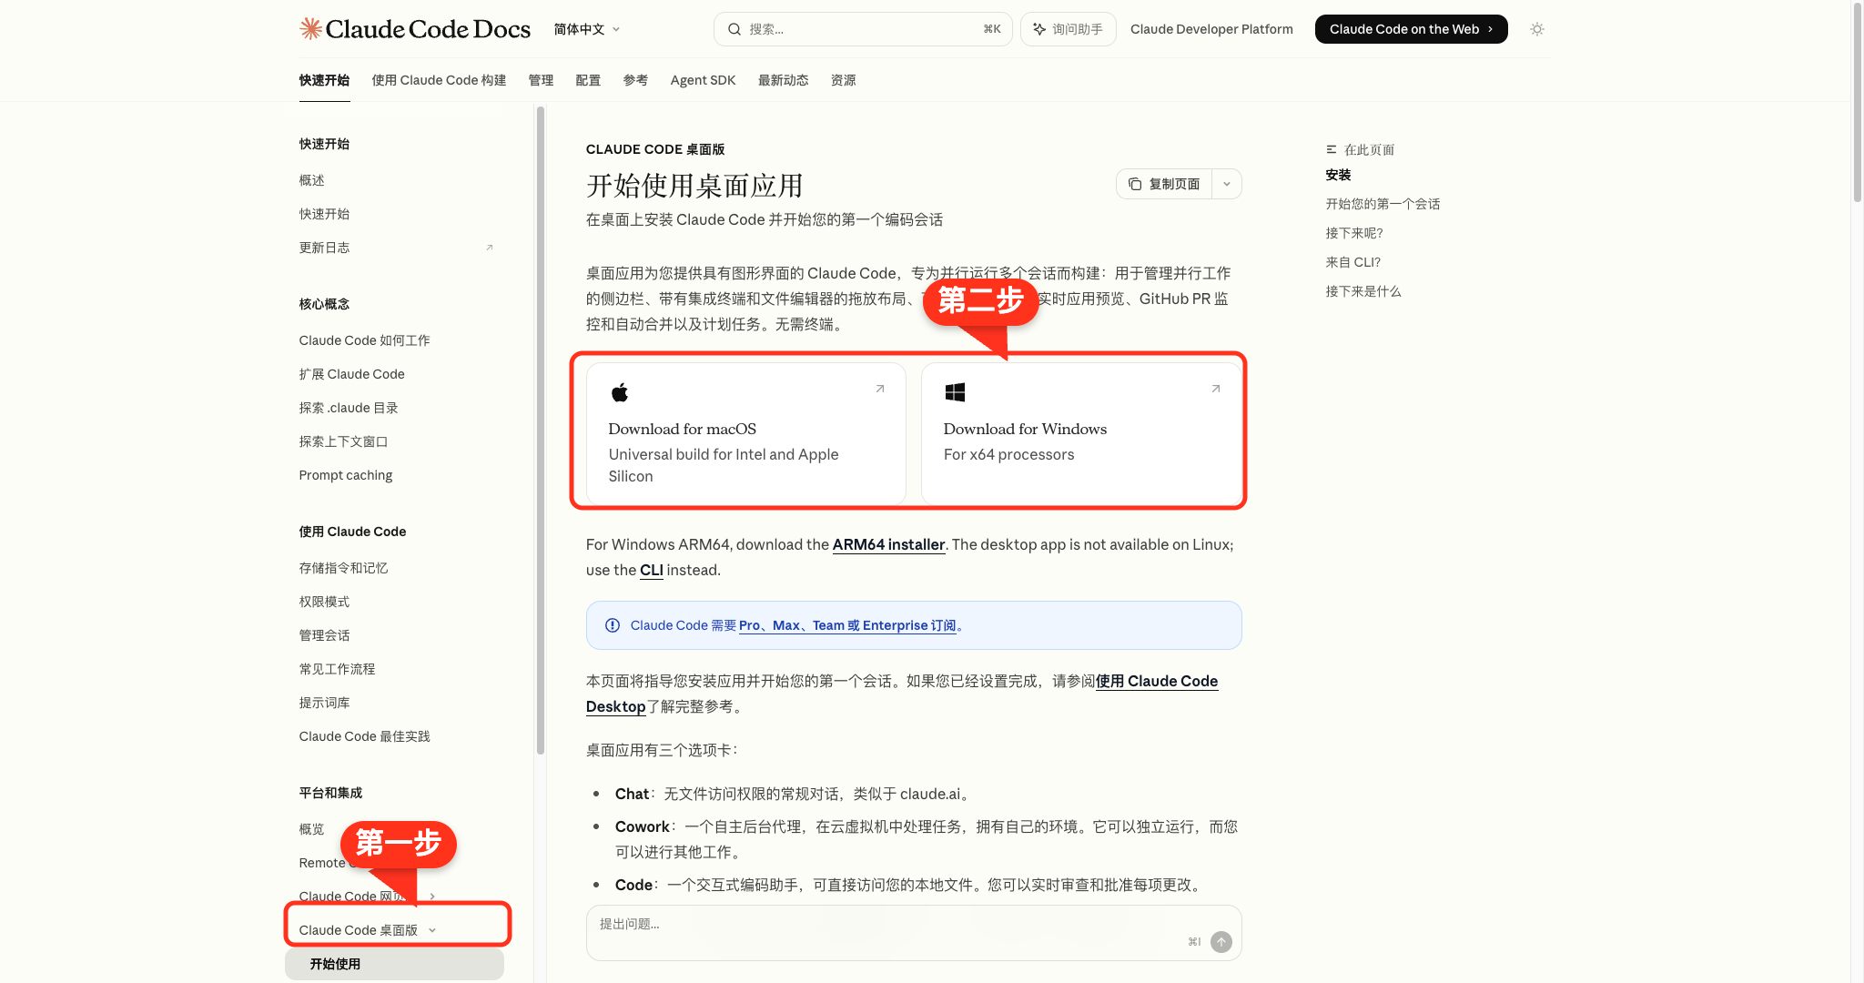Click the Claude Developer Platform link
This screenshot has width=1864, height=983.
click(1211, 29)
